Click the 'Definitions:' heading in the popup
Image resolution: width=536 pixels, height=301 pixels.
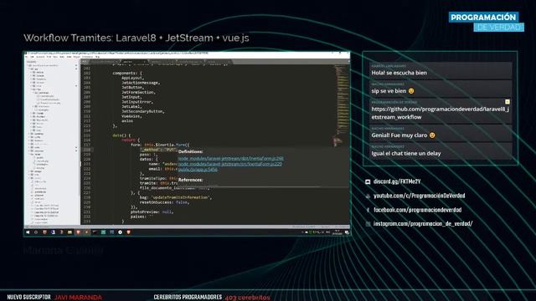click(x=190, y=151)
